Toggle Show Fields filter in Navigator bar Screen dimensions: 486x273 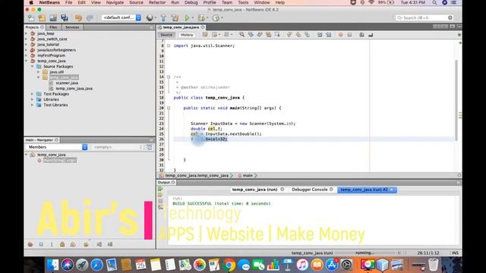pyautogui.click(x=41, y=244)
